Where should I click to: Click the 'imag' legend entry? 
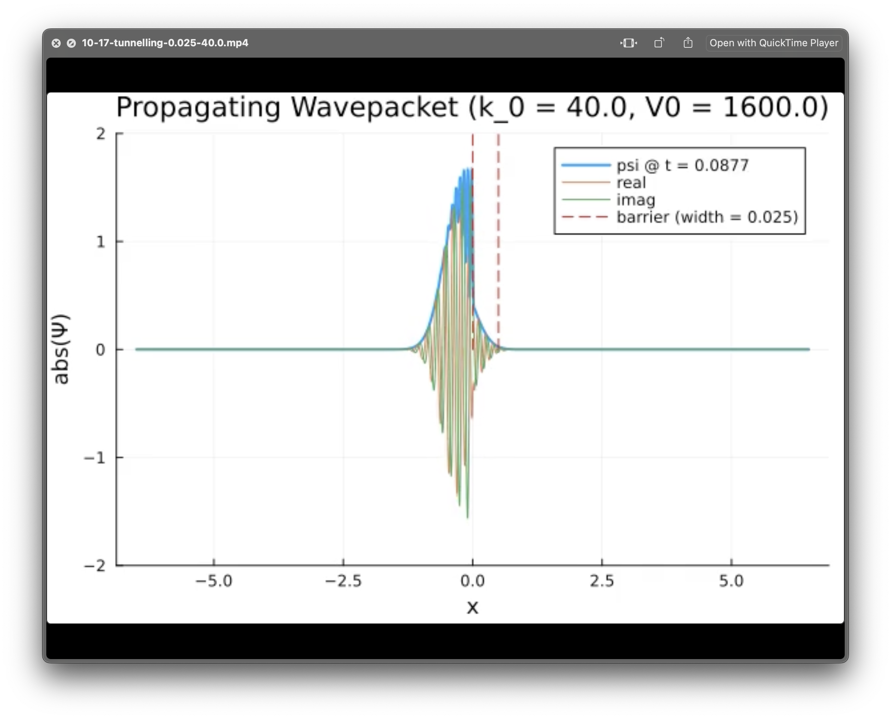pos(636,200)
